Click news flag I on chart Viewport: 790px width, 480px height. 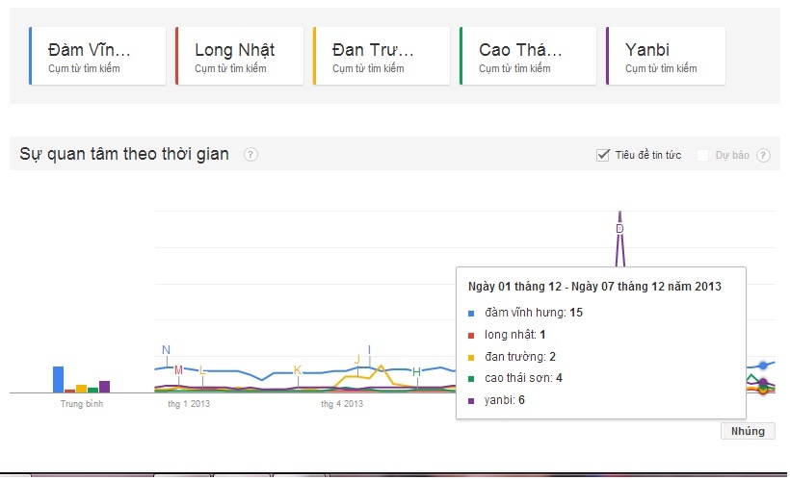[x=369, y=349]
